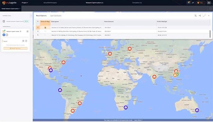Image resolution: width=213 pixels, height=122 pixels.
Task: Switch to the Simulation (1) tab
Action: click(x=137, y=3)
